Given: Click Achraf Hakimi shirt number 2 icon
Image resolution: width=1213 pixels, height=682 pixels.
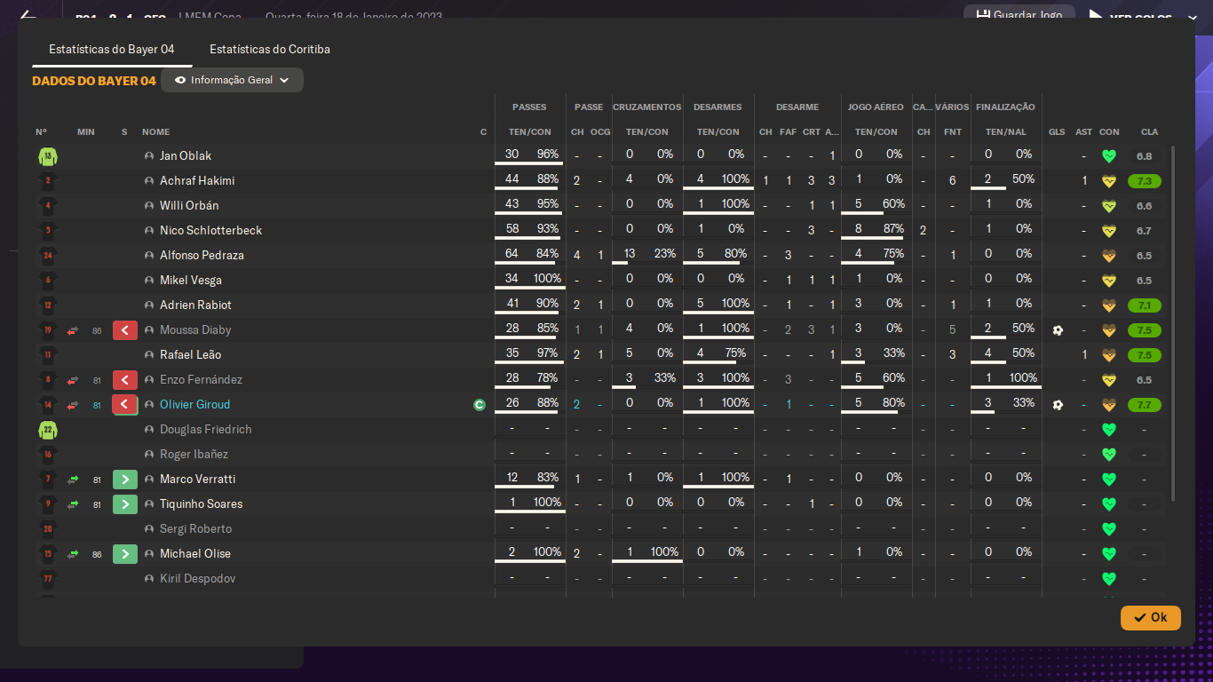Looking at the screenshot, I should click(47, 181).
